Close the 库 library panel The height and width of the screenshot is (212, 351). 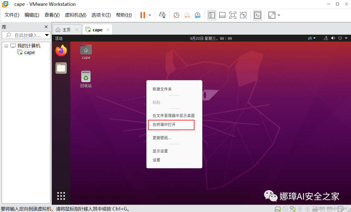click(x=46, y=27)
